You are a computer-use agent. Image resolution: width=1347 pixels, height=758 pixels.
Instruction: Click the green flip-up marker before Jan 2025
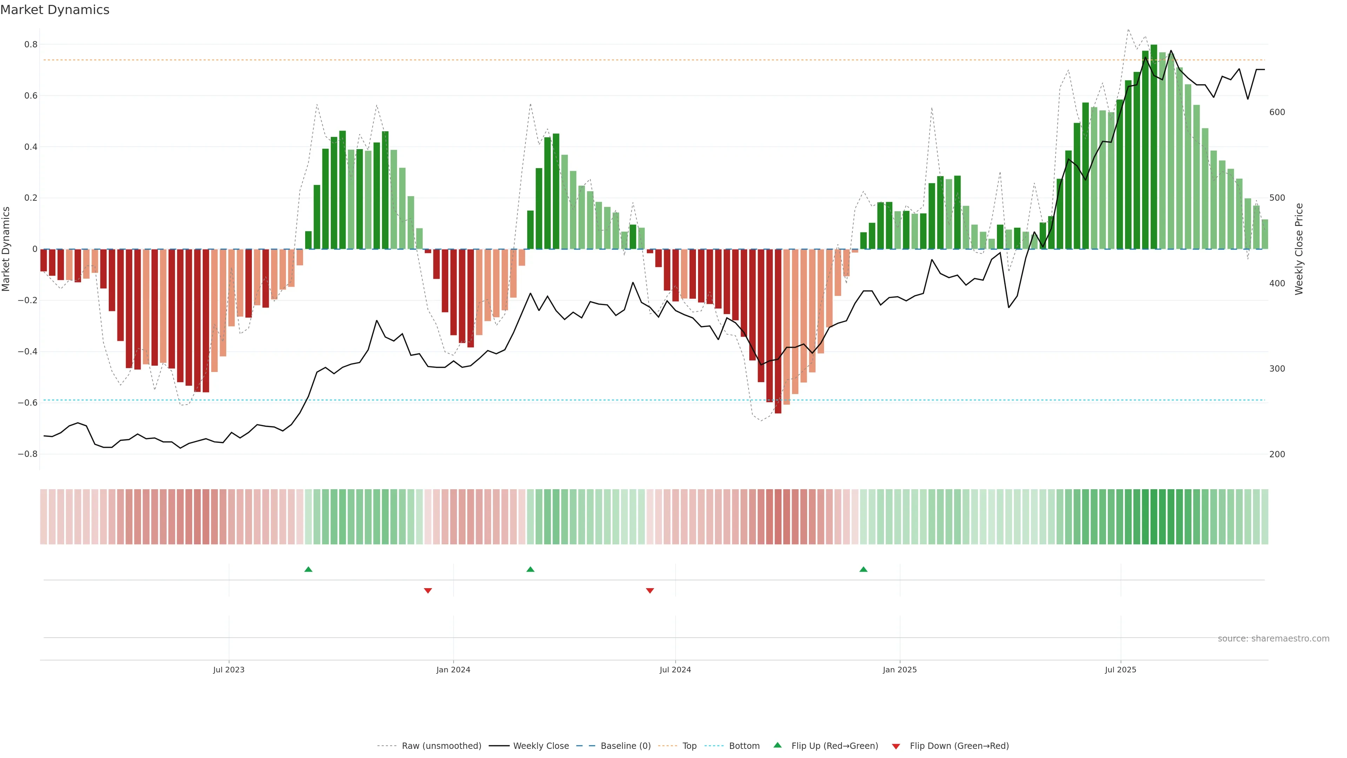pos(863,569)
